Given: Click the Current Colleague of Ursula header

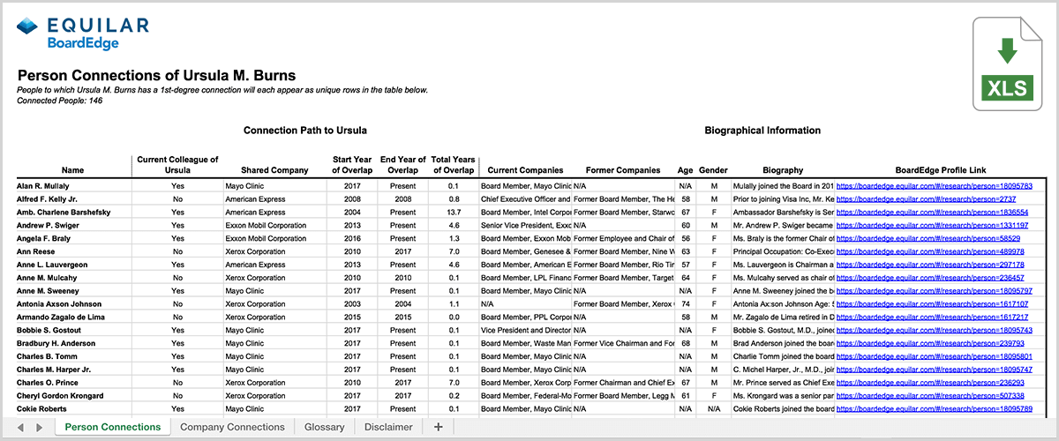Looking at the screenshot, I should click(177, 164).
